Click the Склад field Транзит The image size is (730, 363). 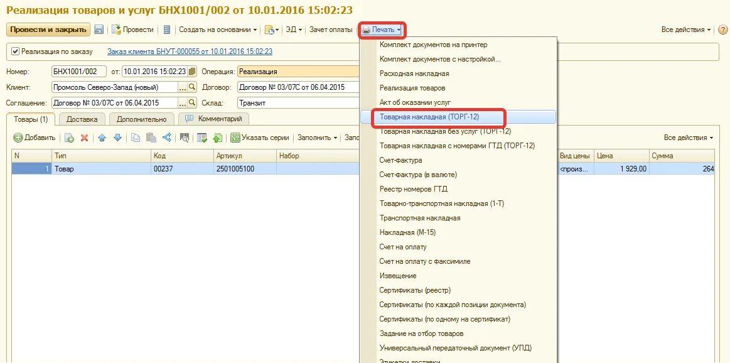[x=298, y=102]
